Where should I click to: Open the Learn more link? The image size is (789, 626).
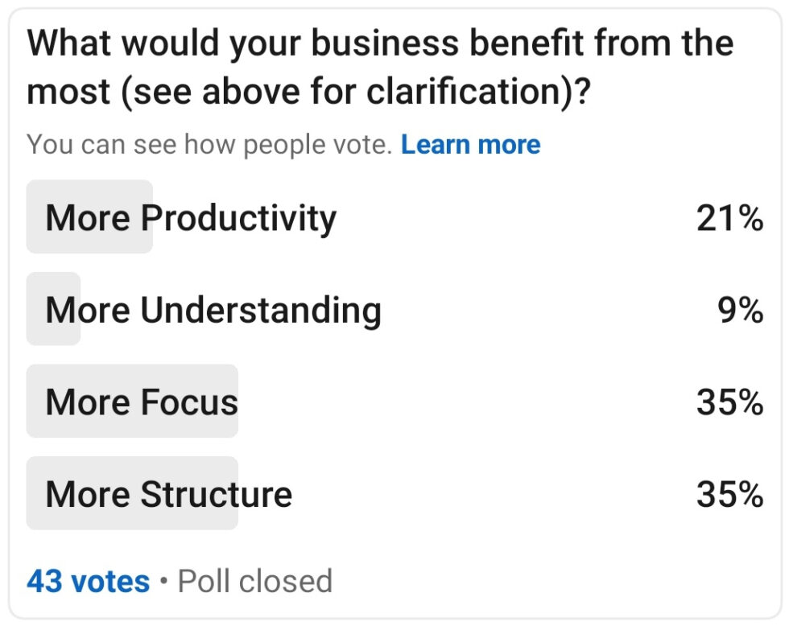point(470,145)
